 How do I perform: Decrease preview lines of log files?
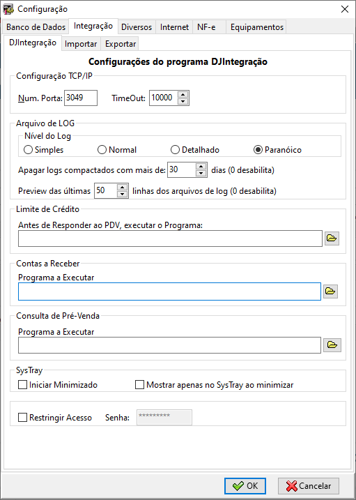[123, 194]
